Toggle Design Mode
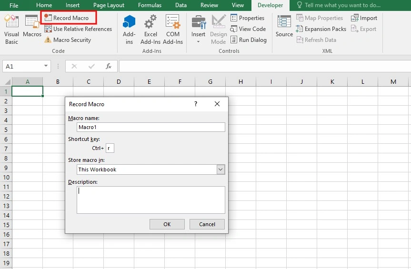Image resolution: width=411 pixels, height=269 pixels. click(x=218, y=30)
